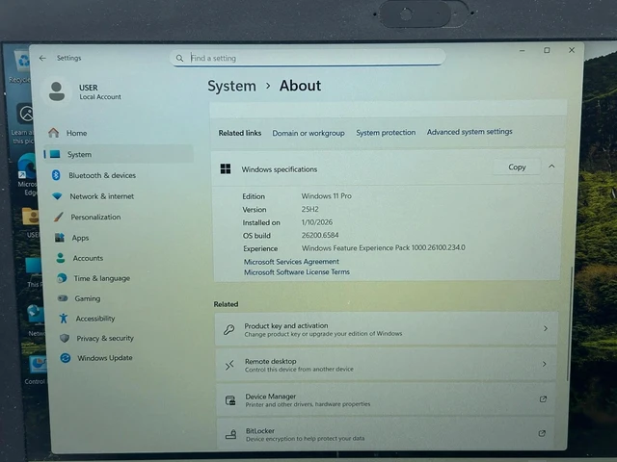This screenshot has height=462, width=617.
Task: Click the BitLocker lock drive icon
Action: [230, 434]
